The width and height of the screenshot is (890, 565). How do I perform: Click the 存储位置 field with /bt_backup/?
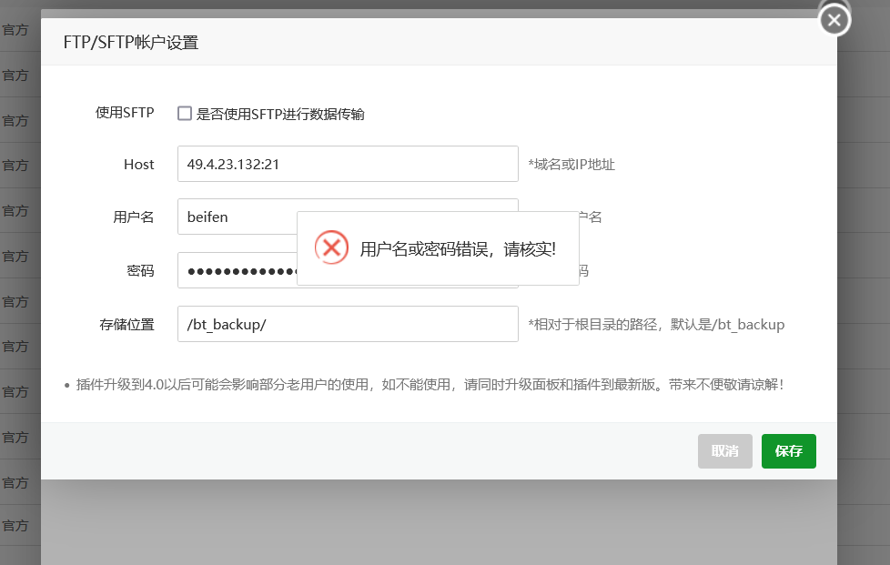(x=348, y=324)
